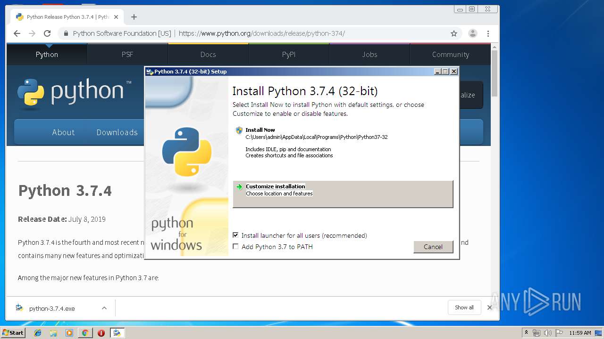Select Python setup taskbar button
Screen dimensions: 604x339
(x=117, y=333)
